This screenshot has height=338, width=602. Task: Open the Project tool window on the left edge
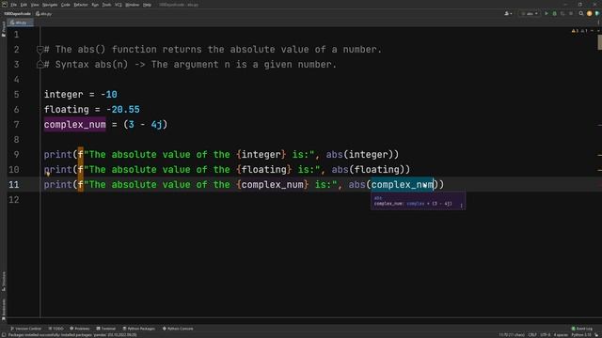[x=4, y=29]
